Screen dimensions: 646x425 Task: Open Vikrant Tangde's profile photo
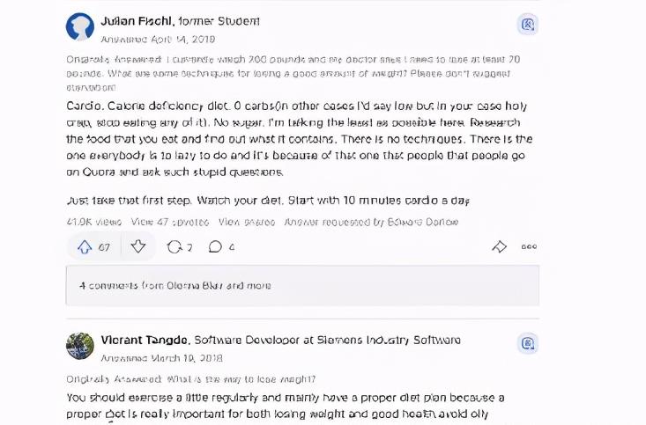tap(80, 346)
